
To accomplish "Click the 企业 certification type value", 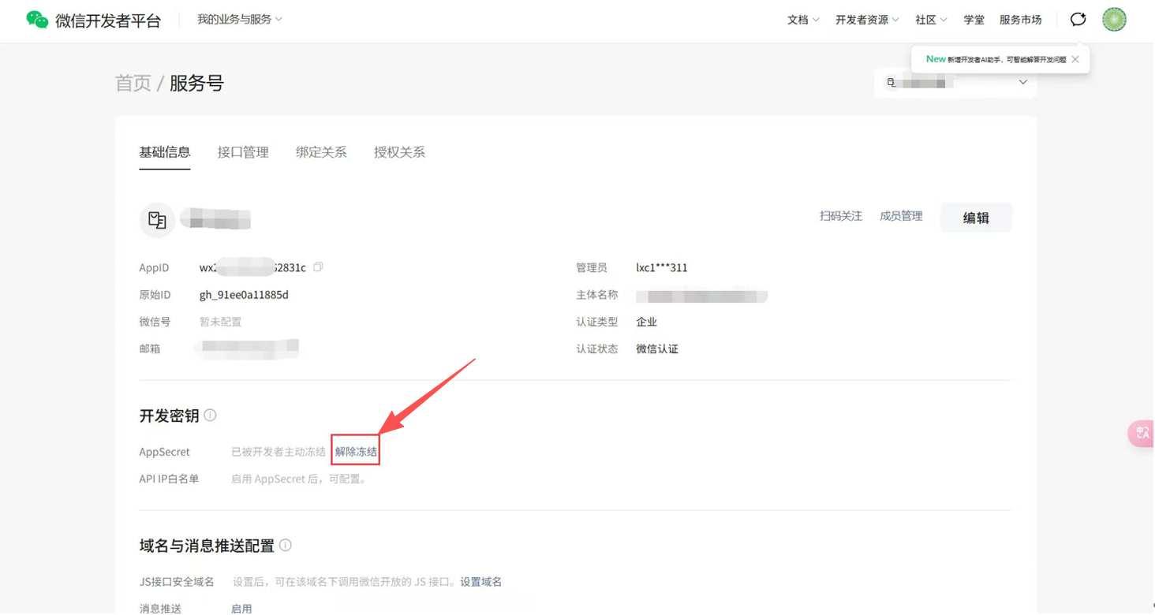I will [647, 322].
